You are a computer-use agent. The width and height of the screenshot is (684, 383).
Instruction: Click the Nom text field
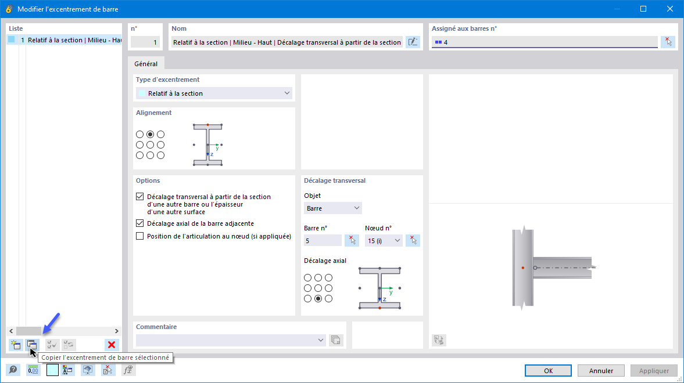click(287, 42)
